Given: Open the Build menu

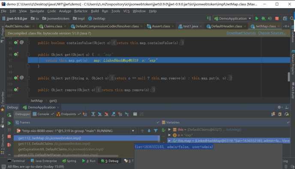Looking at the screenshot, I should [95, 11].
